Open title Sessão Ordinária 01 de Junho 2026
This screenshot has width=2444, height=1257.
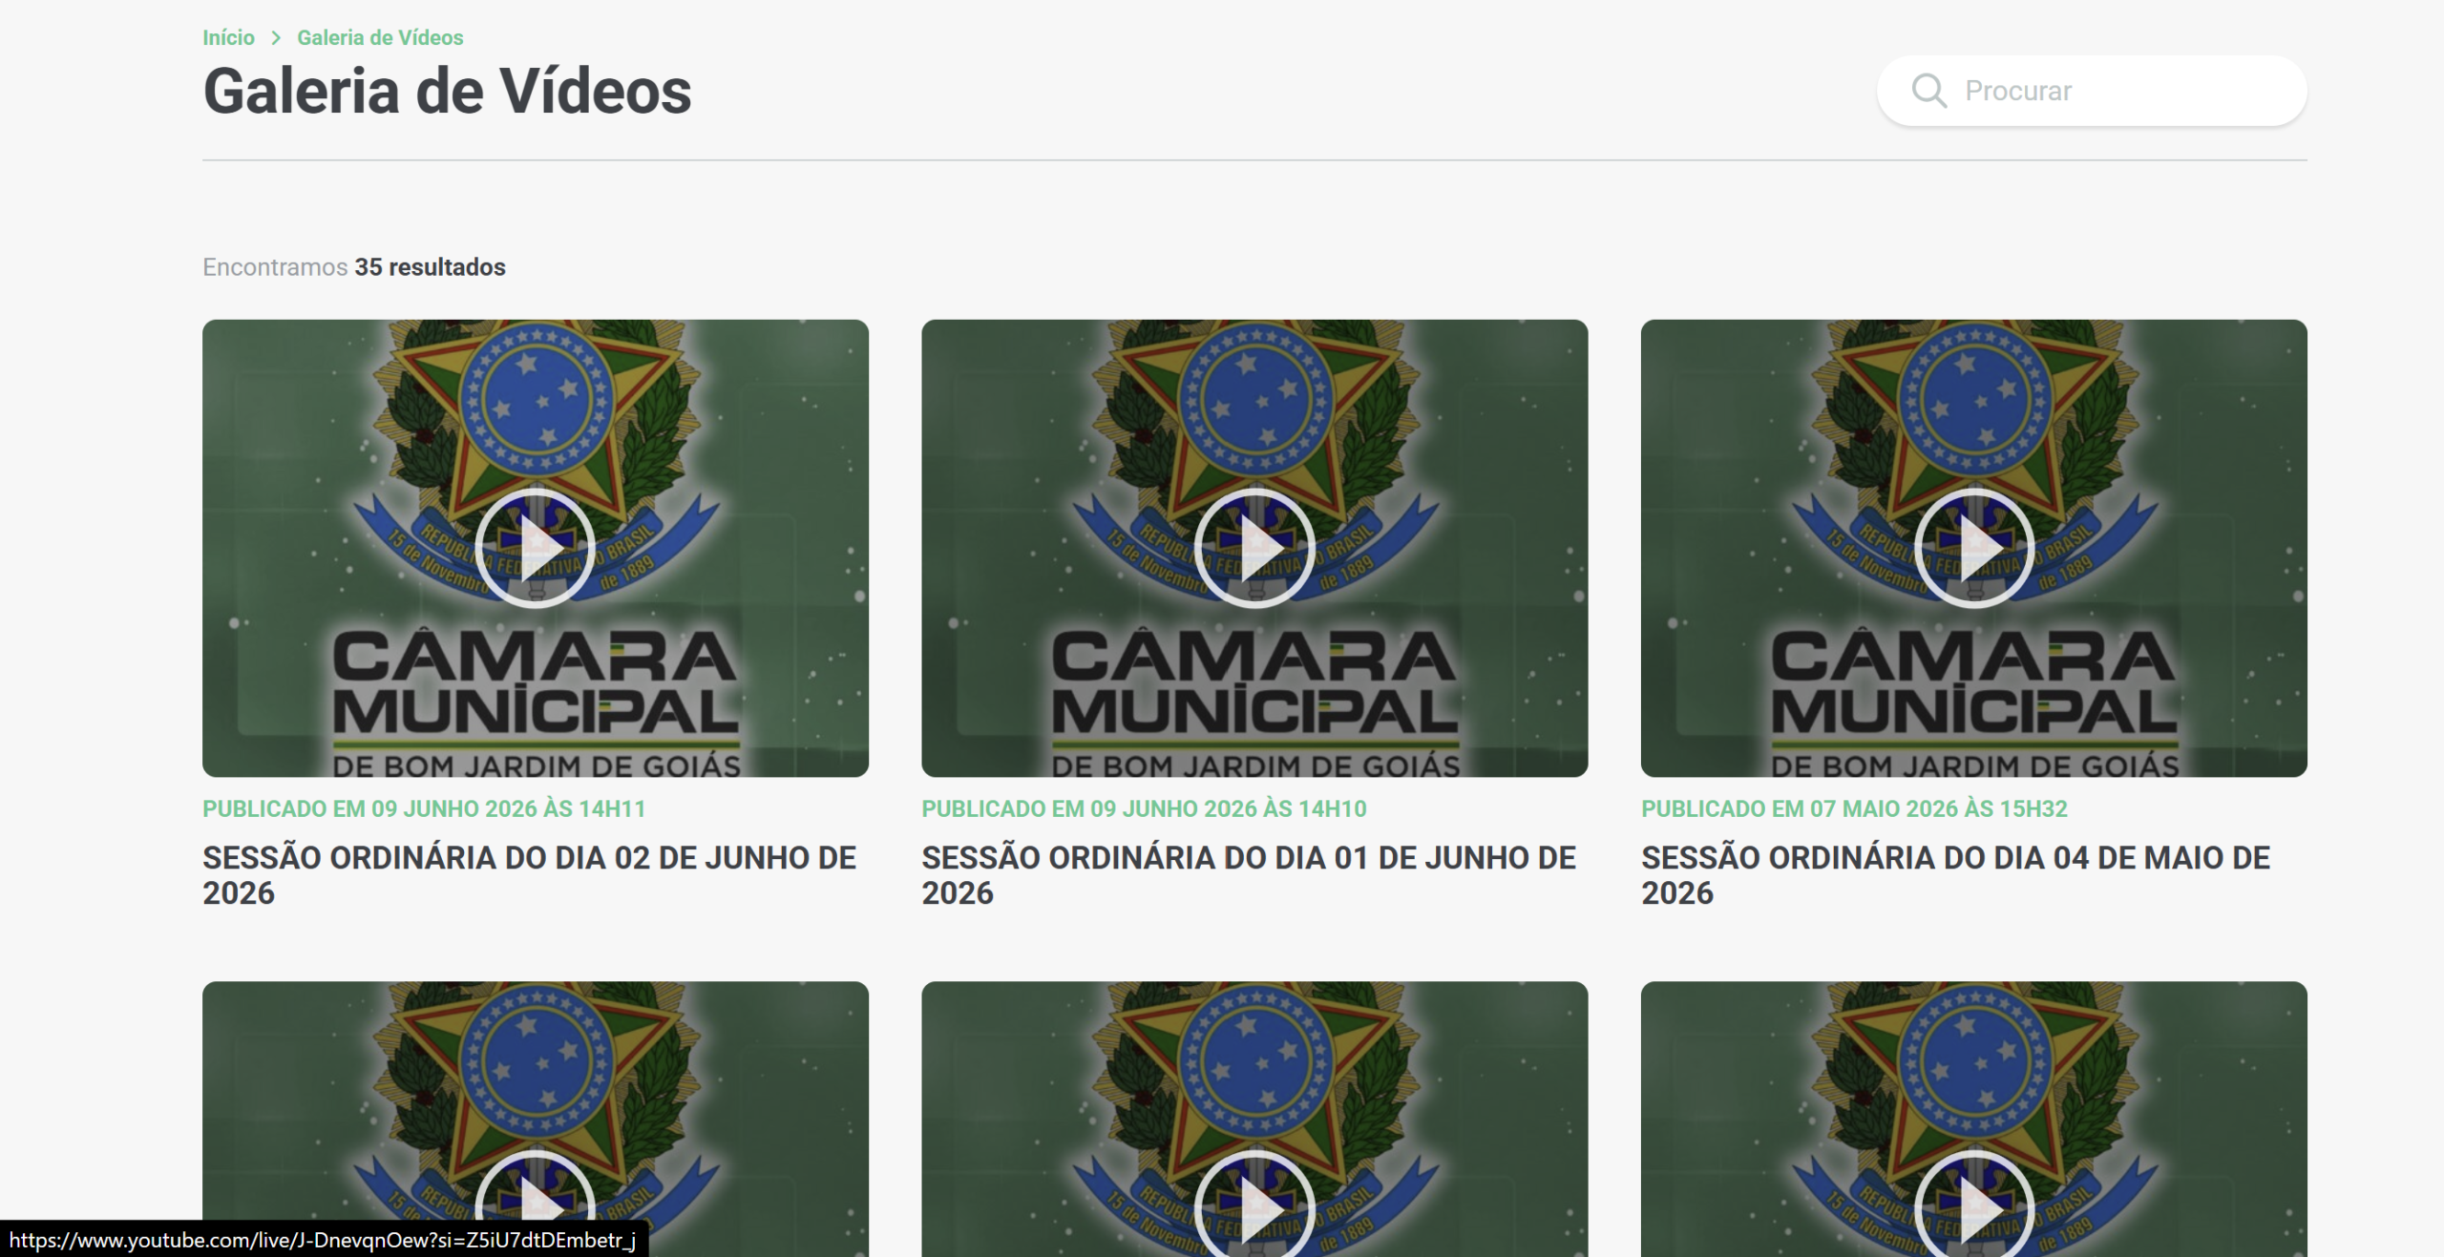(x=1249, y=875)
